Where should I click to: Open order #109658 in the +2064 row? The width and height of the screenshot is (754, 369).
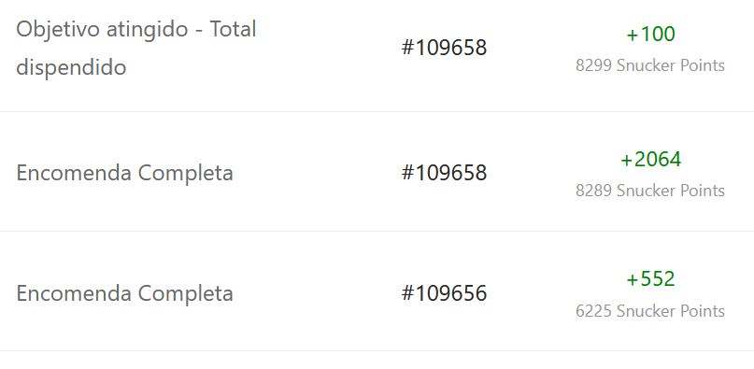coord(444,173)
